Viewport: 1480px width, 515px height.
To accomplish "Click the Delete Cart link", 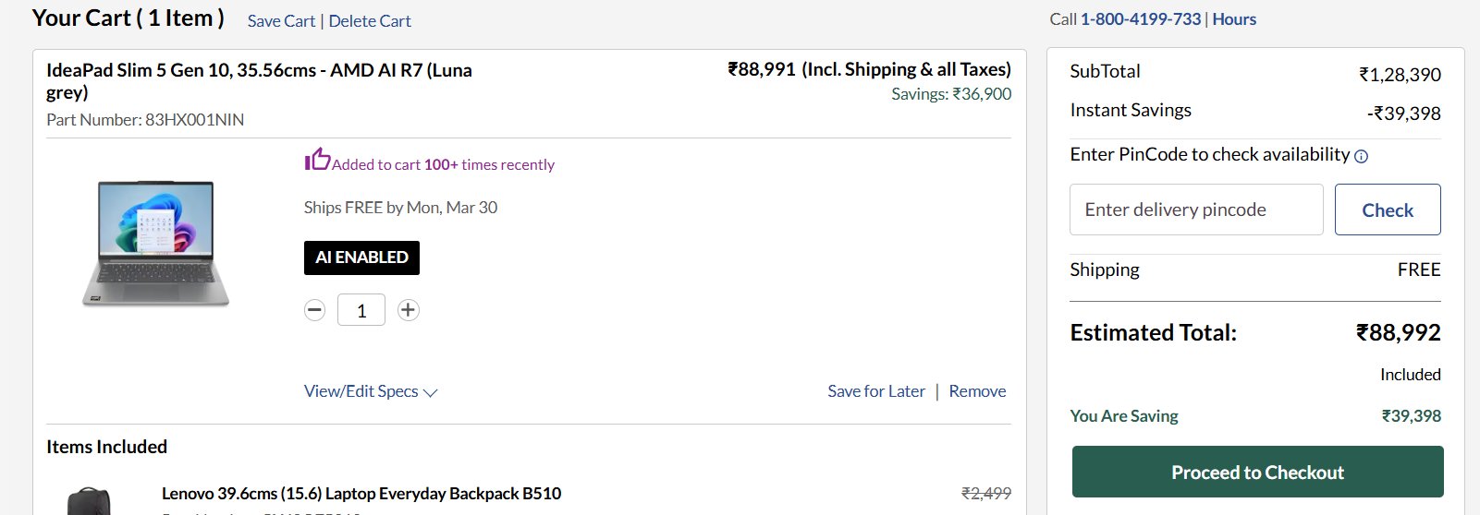I will tap(370, 21).
